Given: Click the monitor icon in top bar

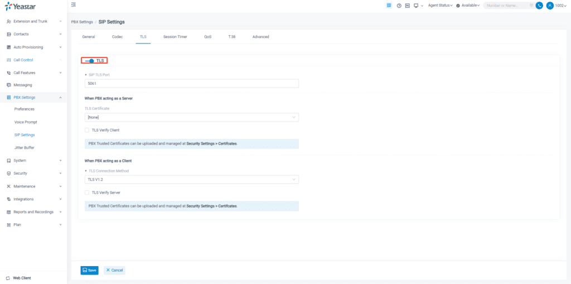Looking at the screenshot, I should coord(416,6).
